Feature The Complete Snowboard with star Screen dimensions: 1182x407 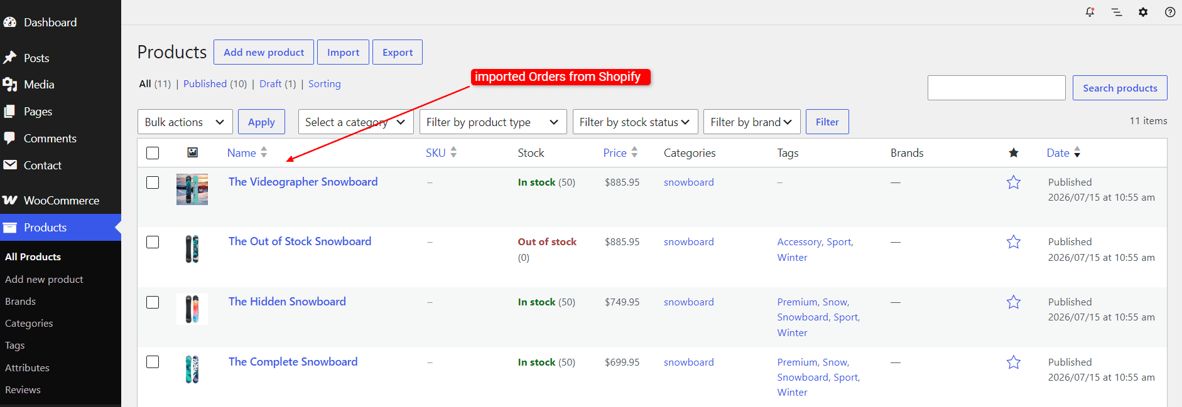coord(1014,362)
